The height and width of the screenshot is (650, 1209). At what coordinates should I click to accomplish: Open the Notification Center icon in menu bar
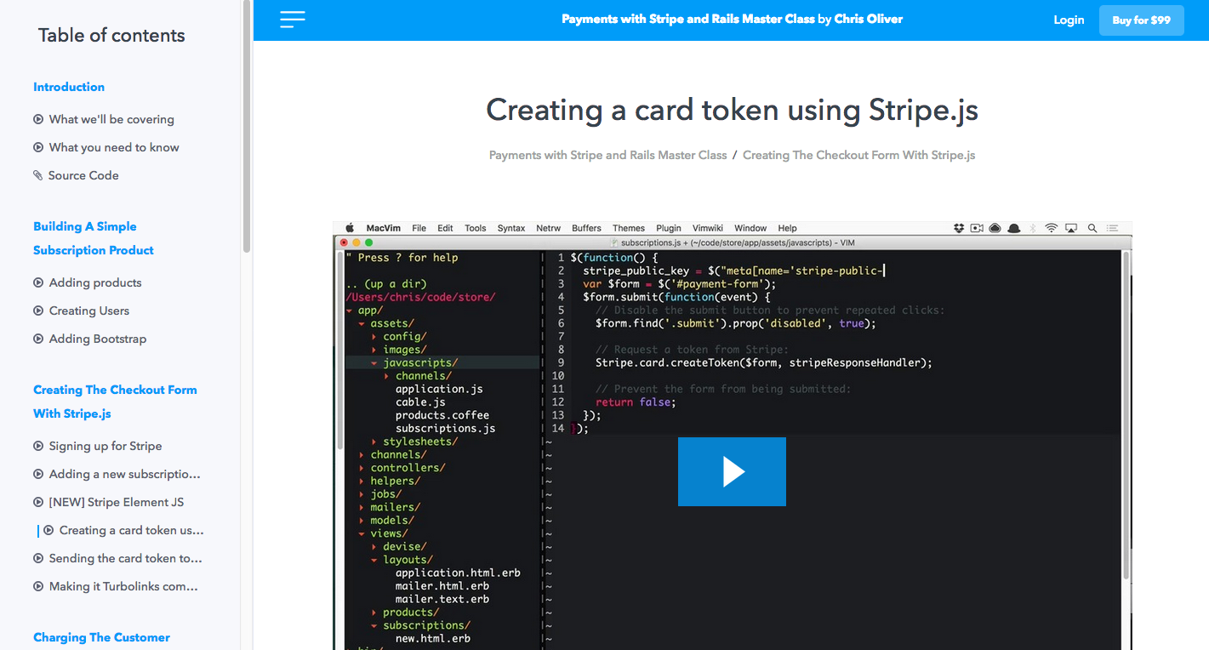1113,228
